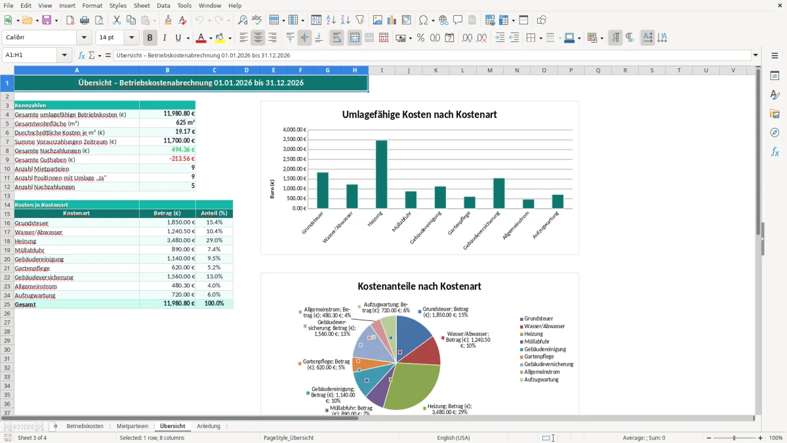Apply the yellow background color swatch
Viewport: 787px width, 443px height.
220,38
